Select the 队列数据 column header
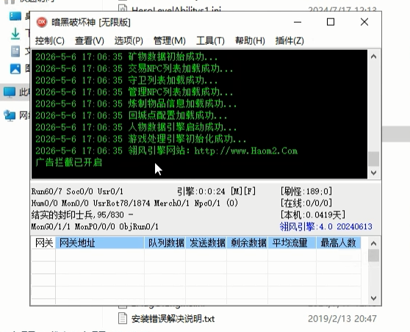Viewport: 410px width, 332px height. tap(165, 243)
